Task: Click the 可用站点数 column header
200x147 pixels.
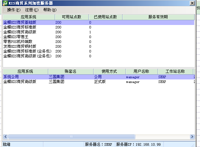Action: coord(72,17)
